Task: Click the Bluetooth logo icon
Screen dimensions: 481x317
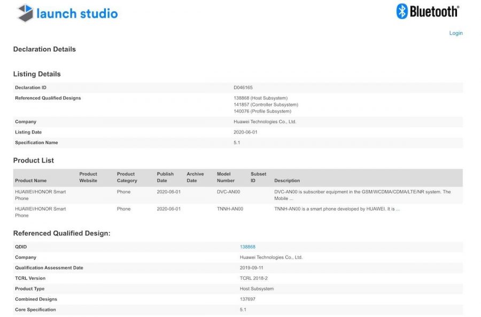Action: coord(402,11)
